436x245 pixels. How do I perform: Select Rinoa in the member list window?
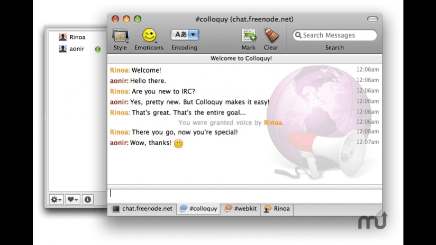click(x=78, y=37)
